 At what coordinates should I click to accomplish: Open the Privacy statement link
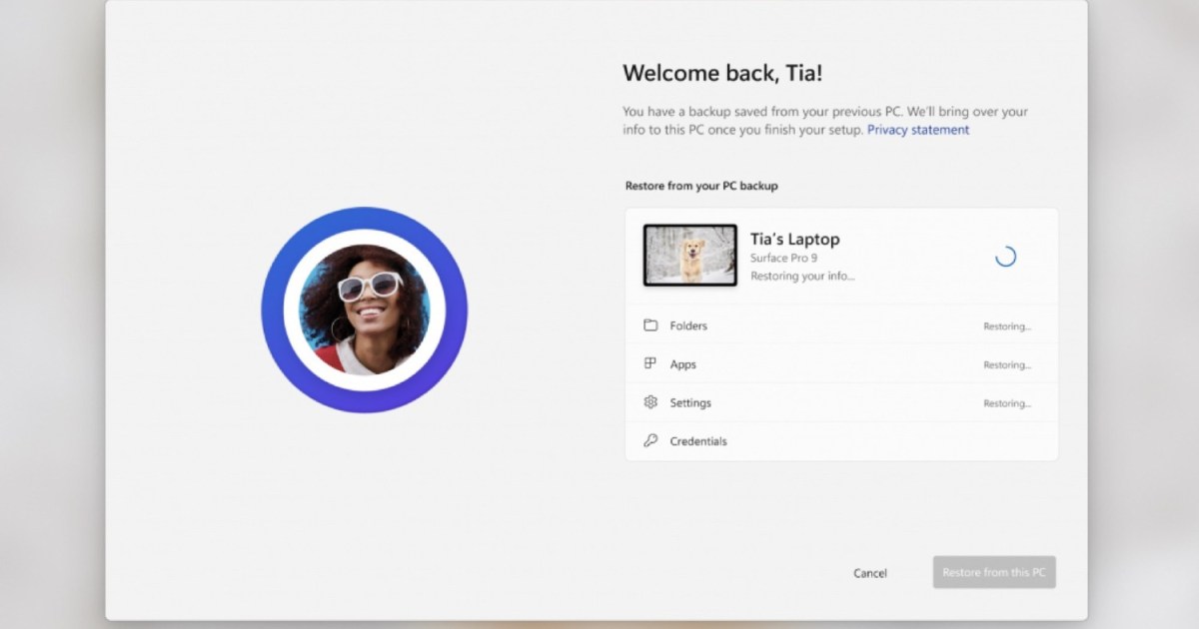click(917, 130)
